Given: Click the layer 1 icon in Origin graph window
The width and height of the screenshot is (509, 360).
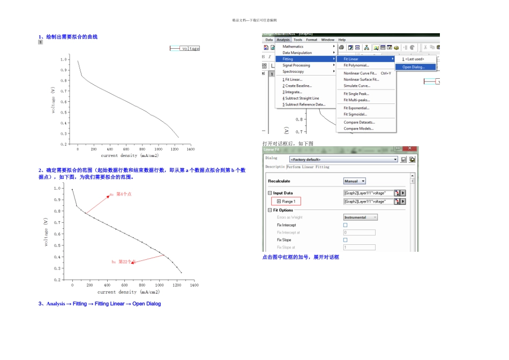Looking at the screenshot, I should pyautogui.click(x=272, y=74).
